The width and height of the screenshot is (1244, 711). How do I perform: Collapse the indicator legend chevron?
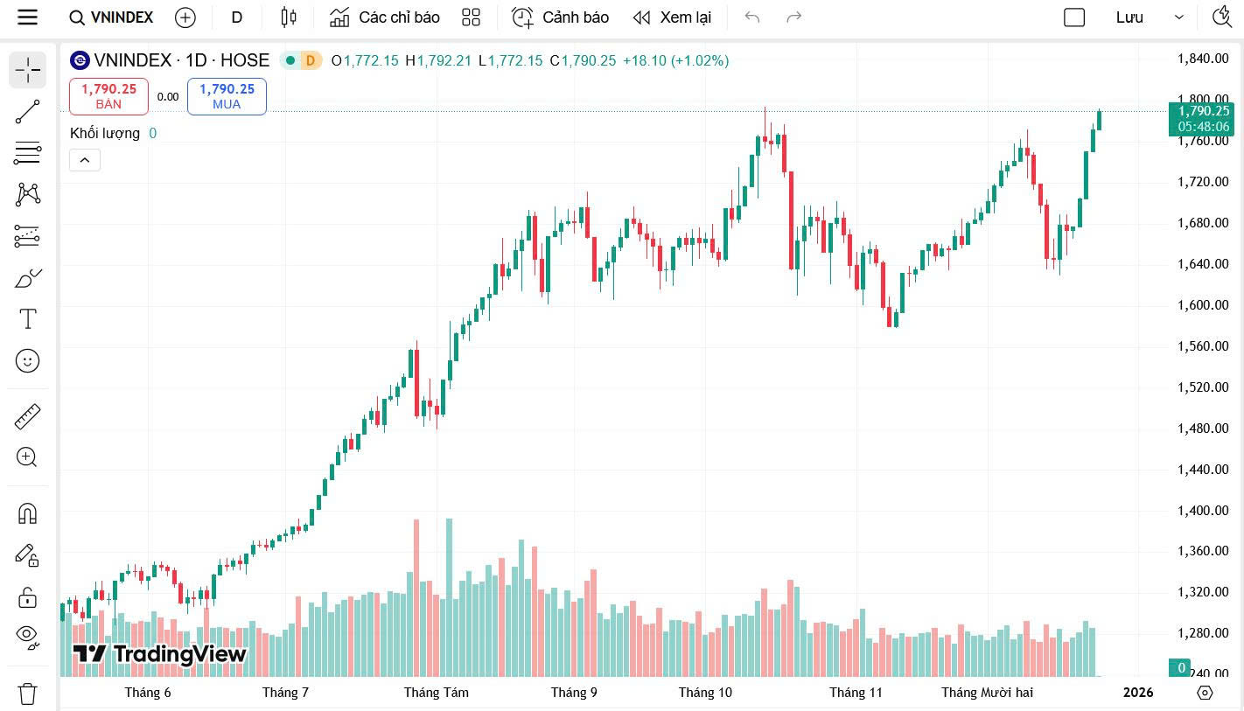(85, 160)
